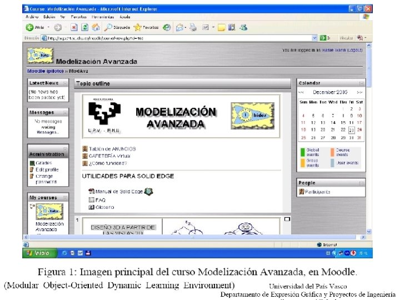Open the Grades icon in Administration
The width and height of the screenshot is (400, 300).
[32, 163]
